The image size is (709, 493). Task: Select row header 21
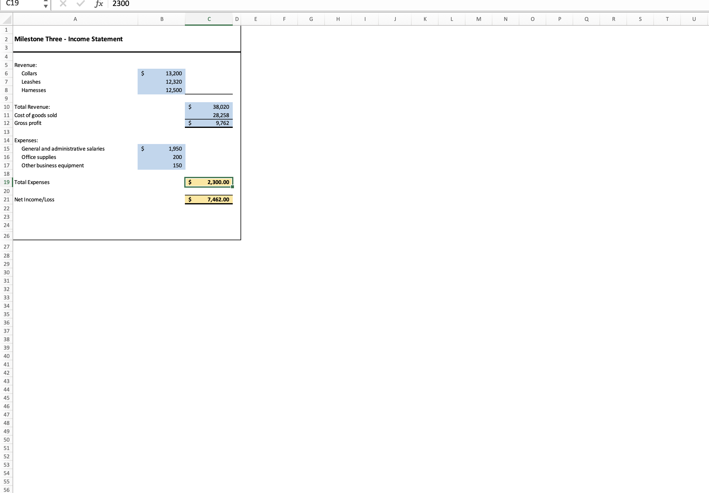click(x=7, y=199)
